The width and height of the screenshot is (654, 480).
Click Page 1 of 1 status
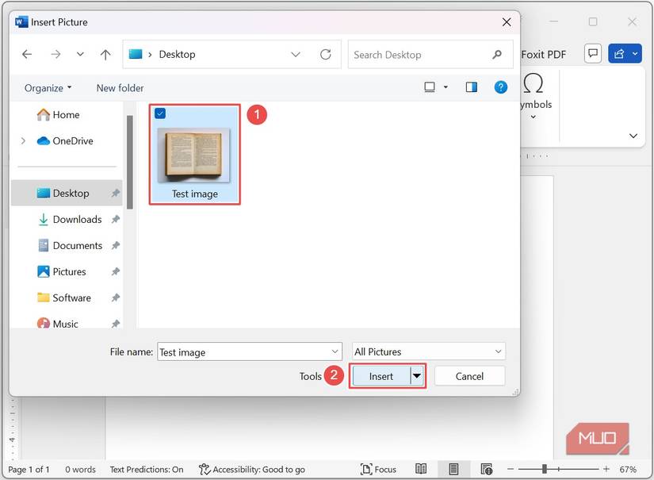[x=29, y=470]
